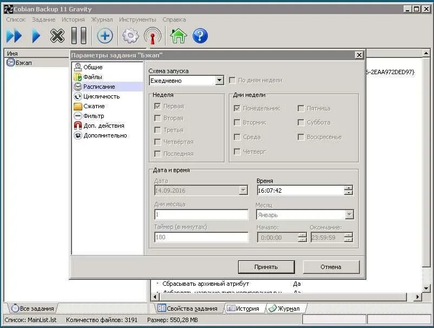Toggle Понедельник checkbox
The height and width of the screenshot is (328, 434).
coord(237,108)
